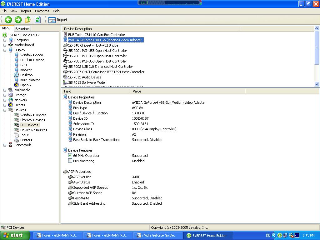This screenshot has width=320, height=240.
Task: Expand the Motherboard tree node
Action: (x=5, y=45)
